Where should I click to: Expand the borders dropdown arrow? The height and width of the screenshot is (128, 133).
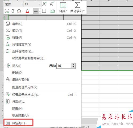coord(48,11)
